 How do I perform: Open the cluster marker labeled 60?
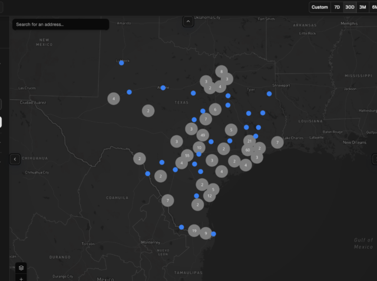click(247, 150)
